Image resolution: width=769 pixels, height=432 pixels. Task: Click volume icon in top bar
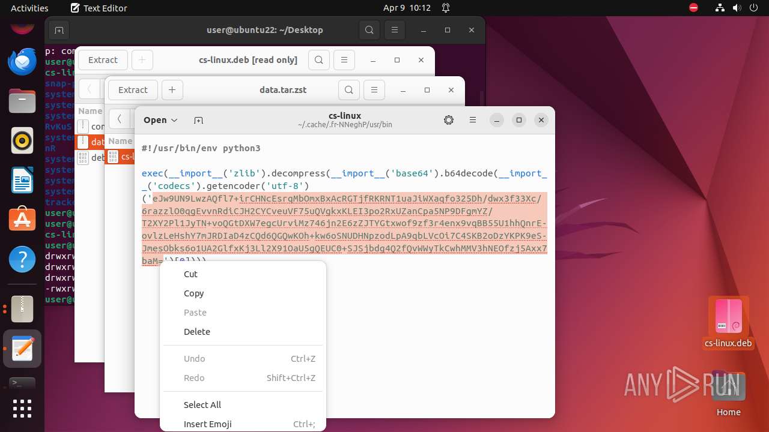pos(737,8)
